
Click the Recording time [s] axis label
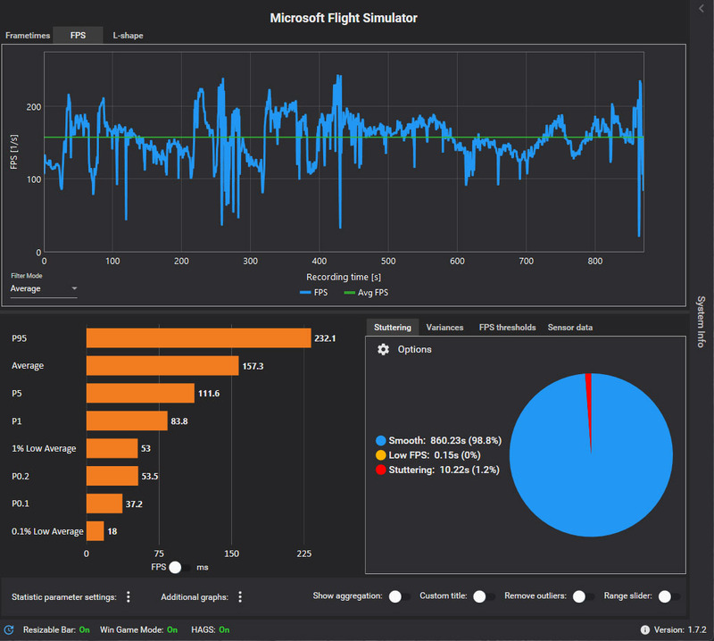344,277
